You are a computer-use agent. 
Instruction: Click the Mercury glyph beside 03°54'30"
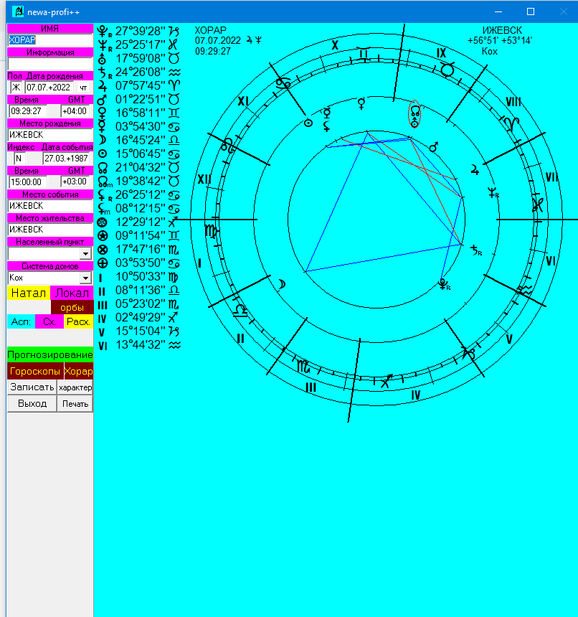pos(103,127)
